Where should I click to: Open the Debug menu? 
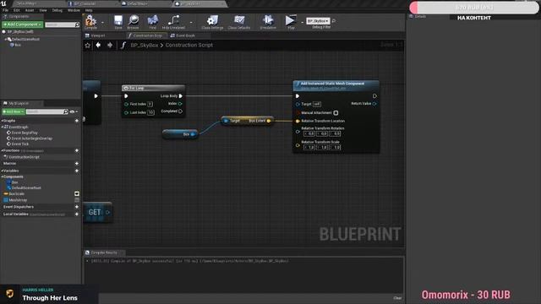(57, 10)
